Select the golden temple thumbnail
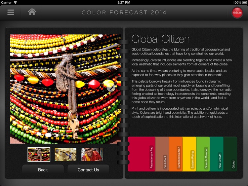The image size is (248, 186). coord(65,154)
